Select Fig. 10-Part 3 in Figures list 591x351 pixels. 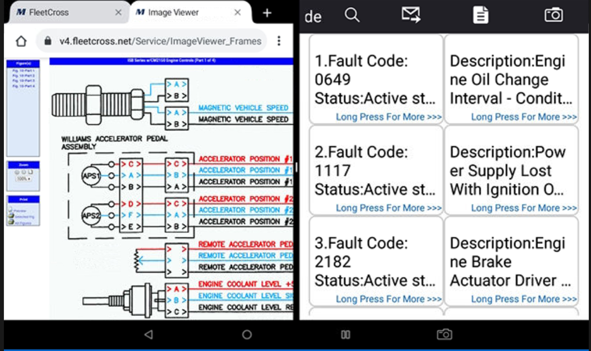click(23, 81)
